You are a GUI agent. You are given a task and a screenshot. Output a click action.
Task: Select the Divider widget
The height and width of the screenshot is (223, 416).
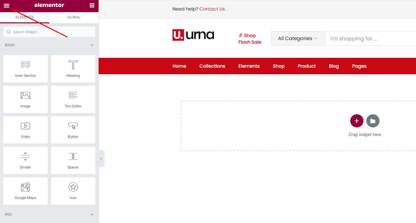click(25, 160)
